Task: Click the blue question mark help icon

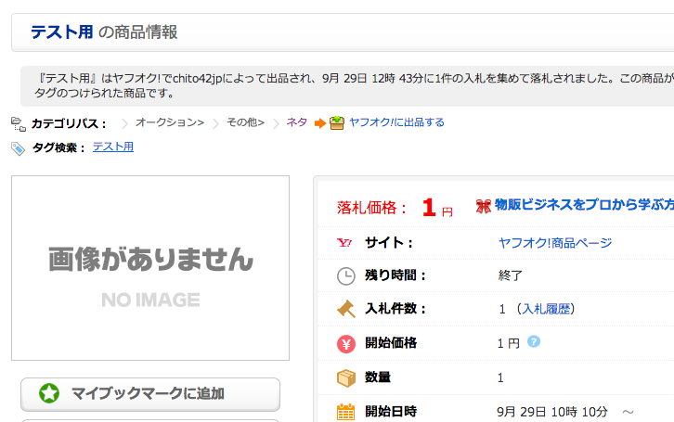Action: 534,341
